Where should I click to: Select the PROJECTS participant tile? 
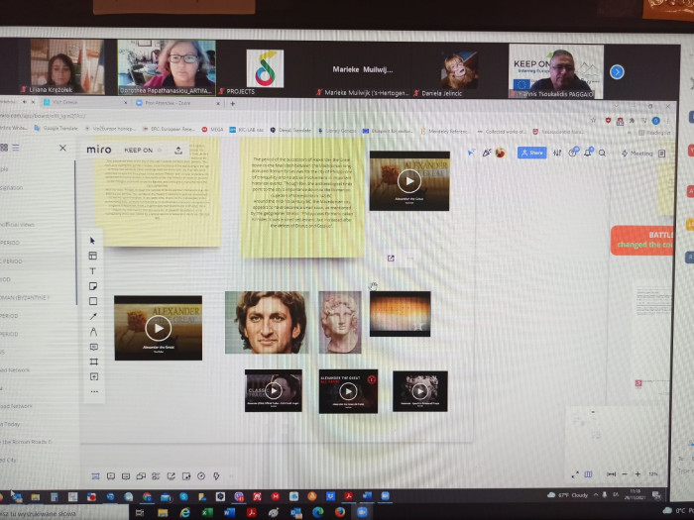(265, 67)
